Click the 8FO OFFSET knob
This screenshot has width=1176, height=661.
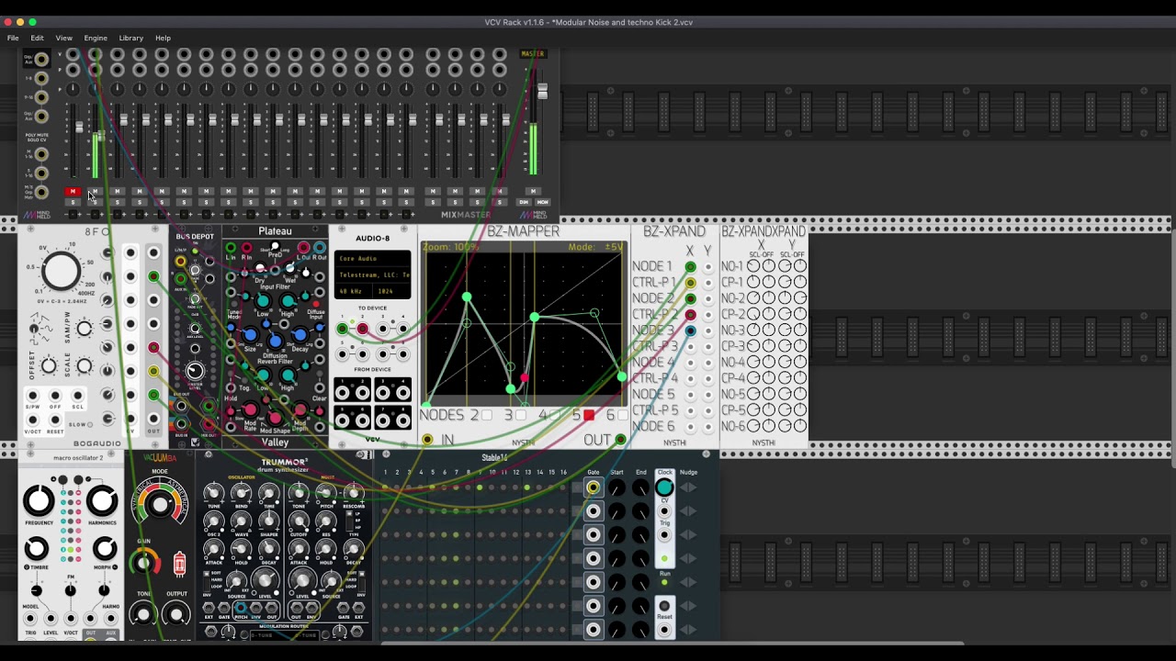[49, 366]
